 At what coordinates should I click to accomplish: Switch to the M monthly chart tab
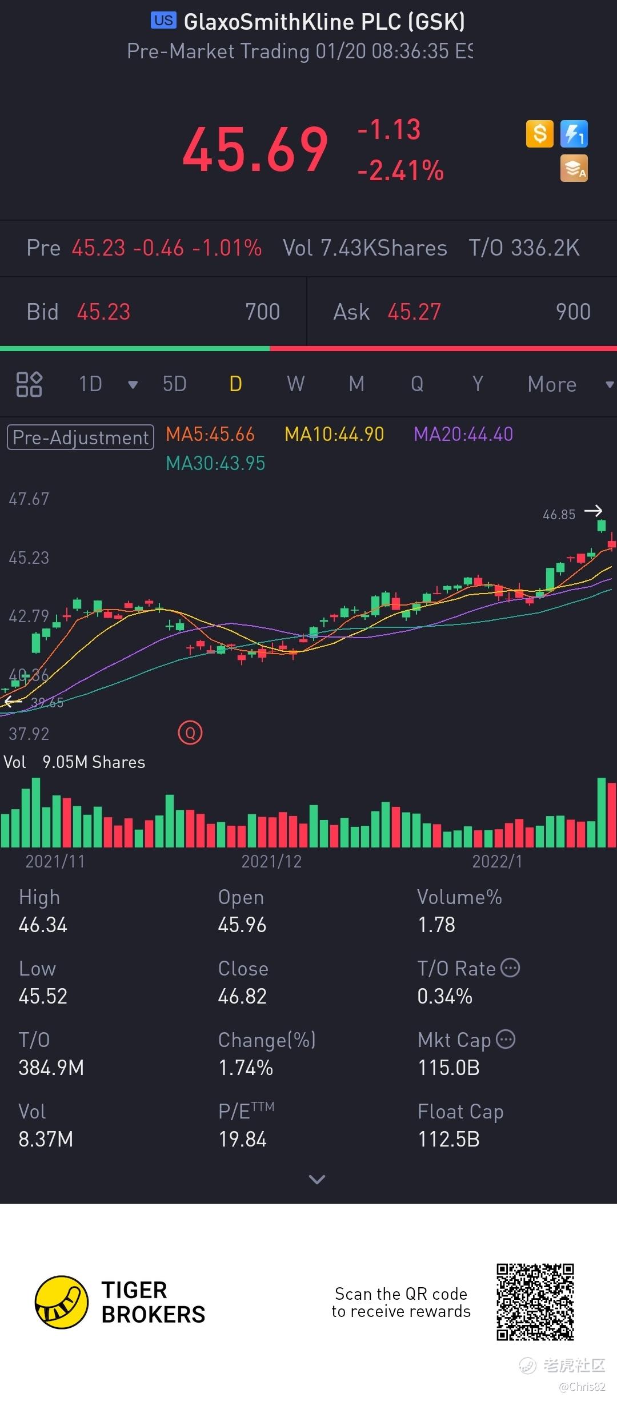coord(356,384)
